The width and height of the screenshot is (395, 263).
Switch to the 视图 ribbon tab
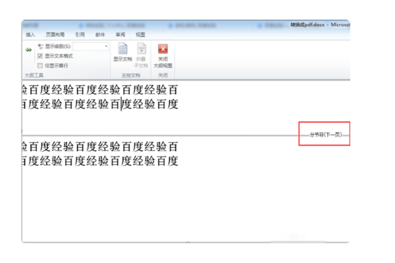(140, 34)
